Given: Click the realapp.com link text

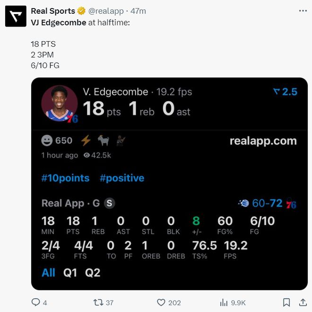Looking at the screenshot, I should tap(263, 140).
